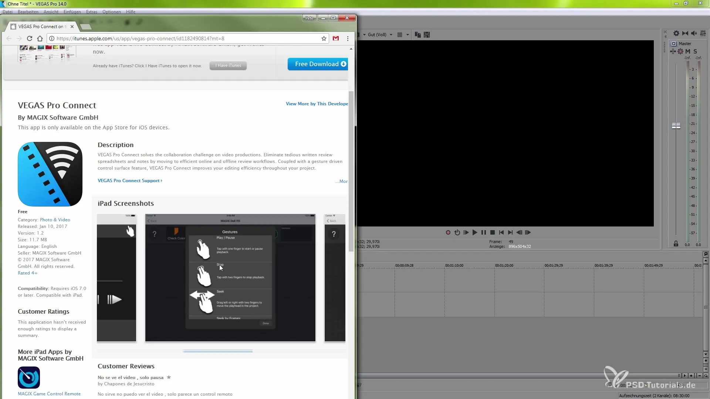This screenshot has width=710, height=399.
Task: Stop playback in the video preview
Action: point(493,232)
